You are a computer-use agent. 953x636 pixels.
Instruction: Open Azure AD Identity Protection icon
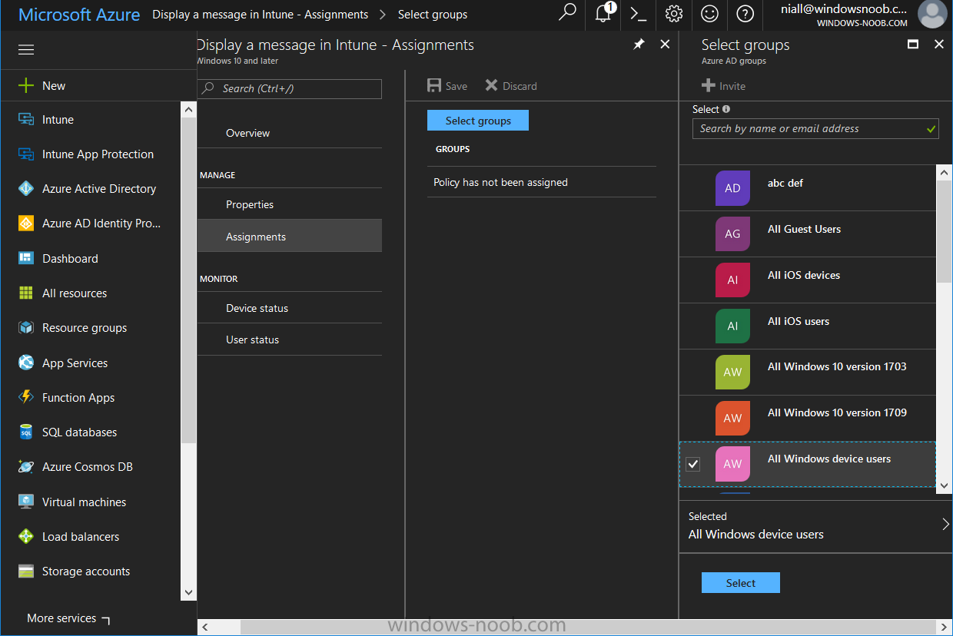tap(26, 224)
